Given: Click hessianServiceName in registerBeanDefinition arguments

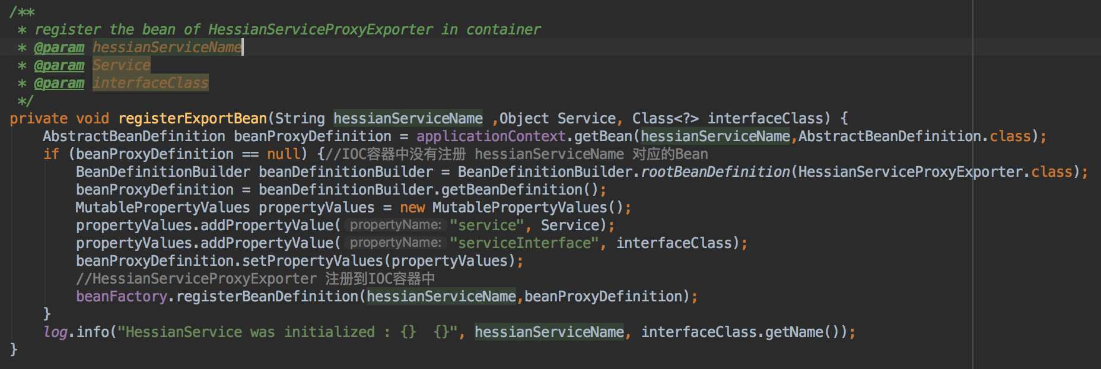Looking at the screenshot, I should [441, 297].
